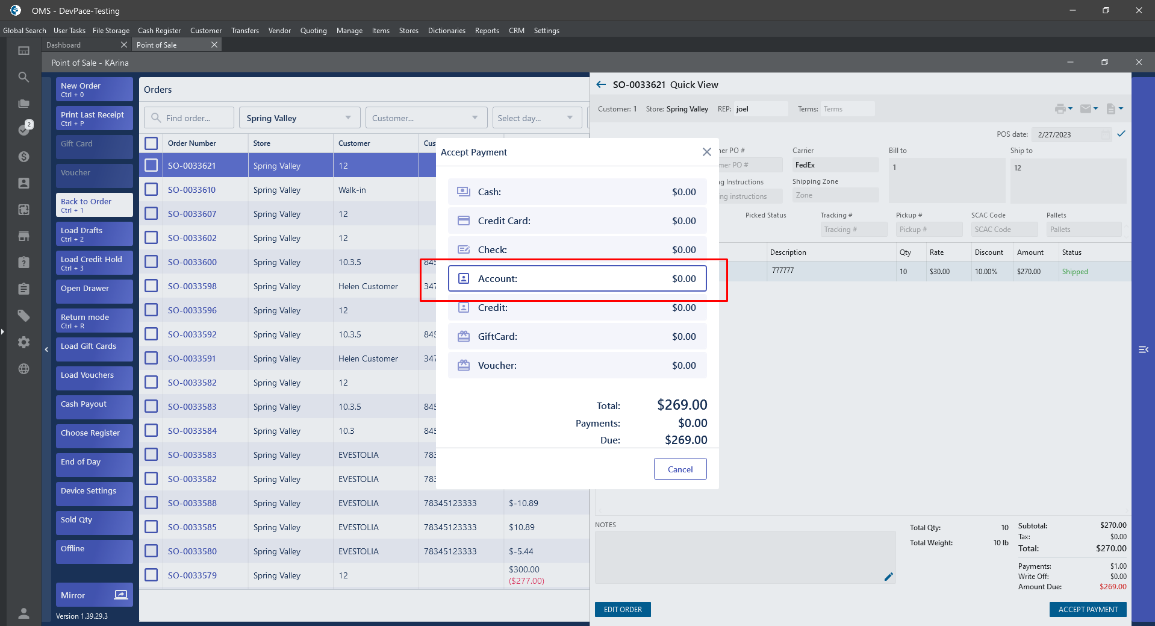The image size is (1155, 626).
Task: Cancel the Accept Payment dialog
Action: [x=680, y=469]
